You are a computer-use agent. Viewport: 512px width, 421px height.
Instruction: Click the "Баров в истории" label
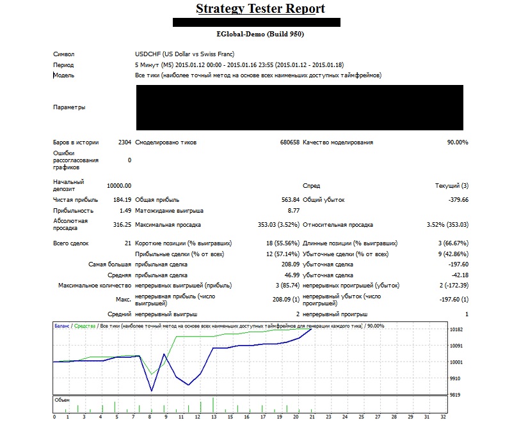click(x=76, y=142)
